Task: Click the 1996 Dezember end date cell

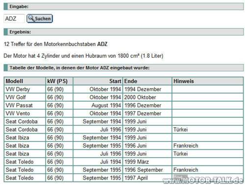Action: [x=147, y=105]
